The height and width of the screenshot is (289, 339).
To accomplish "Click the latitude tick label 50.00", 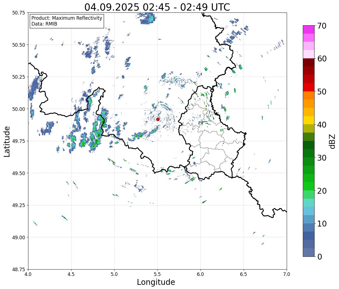I will 19,109.
